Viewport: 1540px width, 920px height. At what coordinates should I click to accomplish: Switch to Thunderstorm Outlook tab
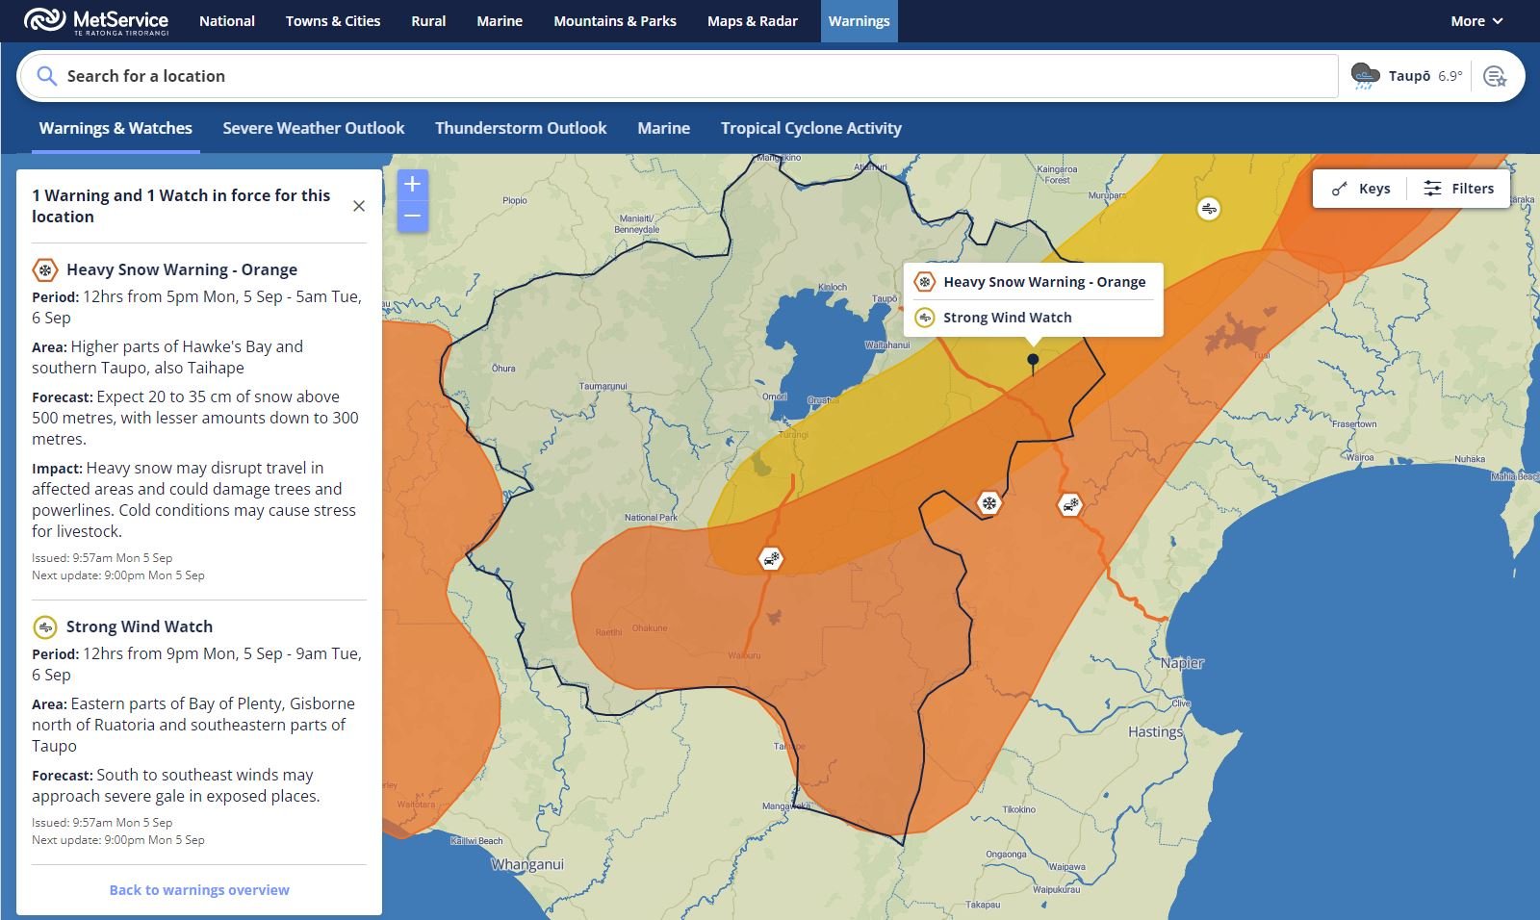[x=521, y=129]
